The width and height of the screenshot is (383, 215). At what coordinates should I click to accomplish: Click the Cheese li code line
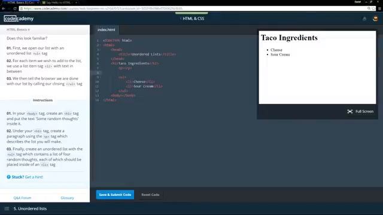tap(141, 82)
